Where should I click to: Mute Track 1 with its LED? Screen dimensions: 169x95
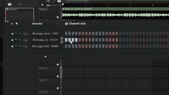(x=58, y=17)
